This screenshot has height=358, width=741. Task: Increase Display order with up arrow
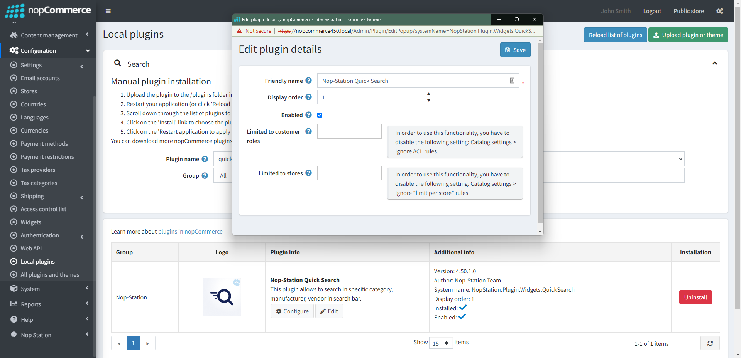click(428, 94)
